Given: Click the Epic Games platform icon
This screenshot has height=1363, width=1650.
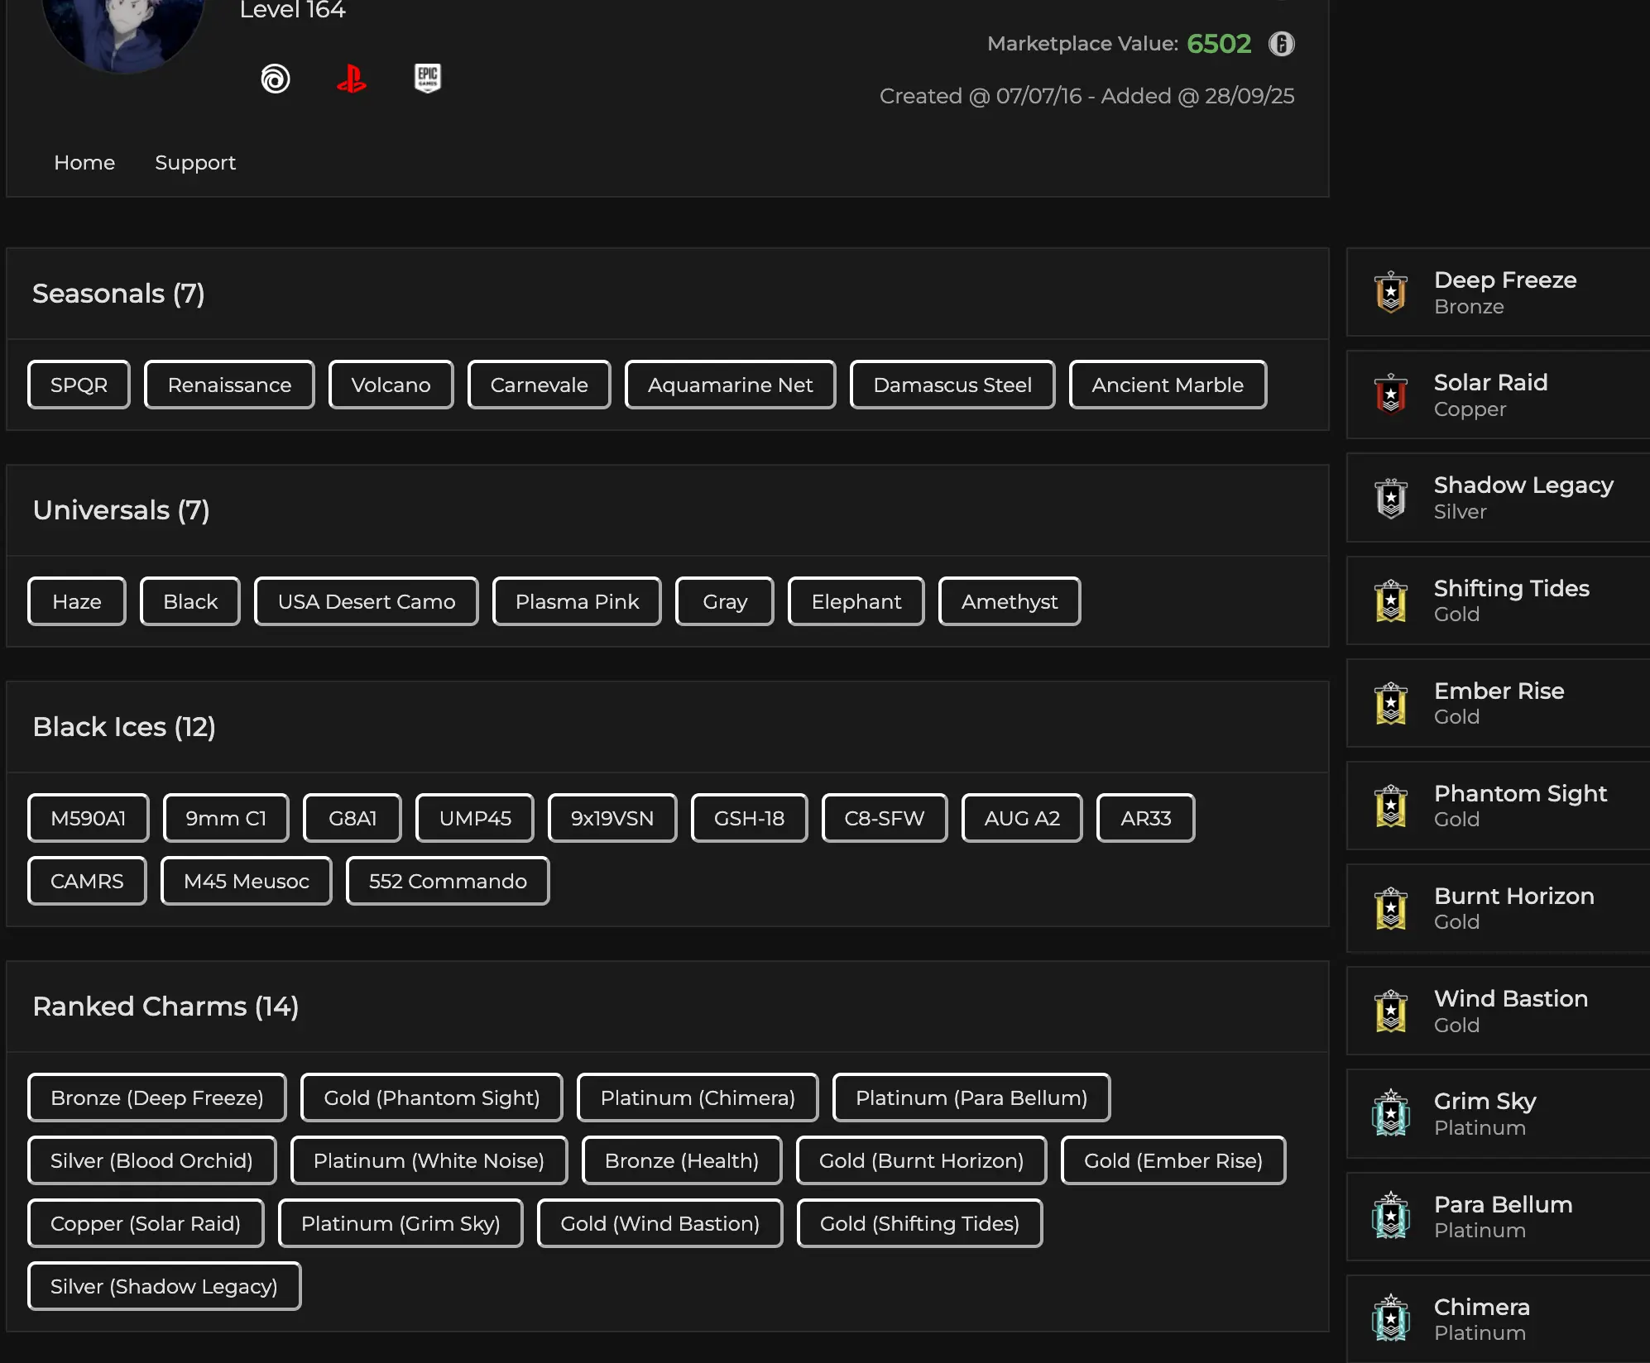Looking at the screenshot, I should (x=427, y=78).
